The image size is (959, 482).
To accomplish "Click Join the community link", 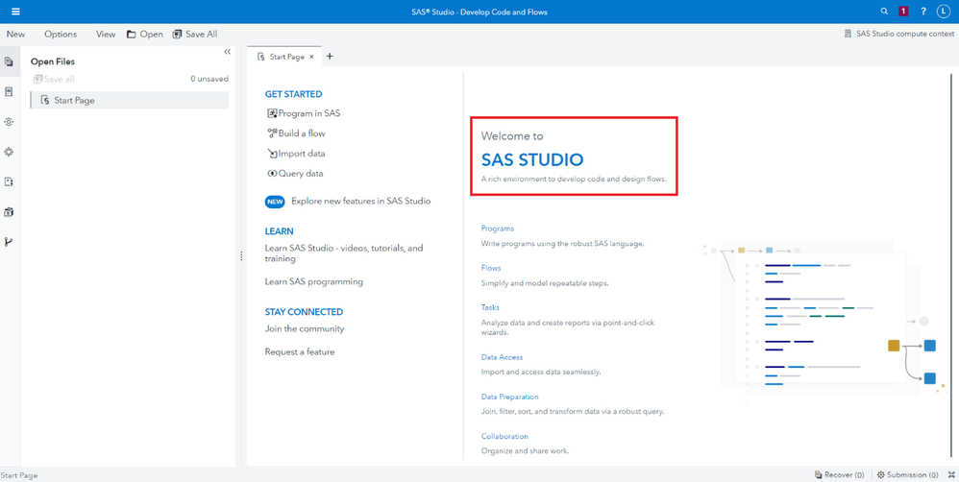I will (305, 328).
